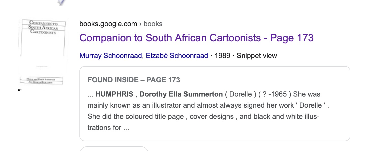The image size is (374, 151).
Task: Open the book cover thumbnail
Action: click(x=43, y=52)
